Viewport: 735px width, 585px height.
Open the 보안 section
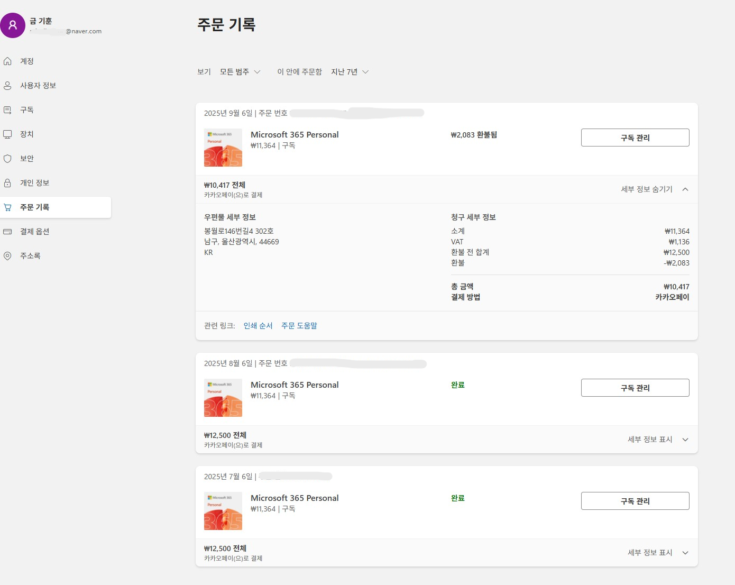coord(56,159)
